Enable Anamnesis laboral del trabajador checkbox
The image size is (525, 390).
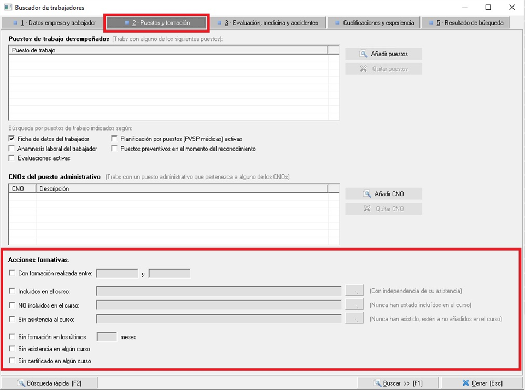click(12, 149)
